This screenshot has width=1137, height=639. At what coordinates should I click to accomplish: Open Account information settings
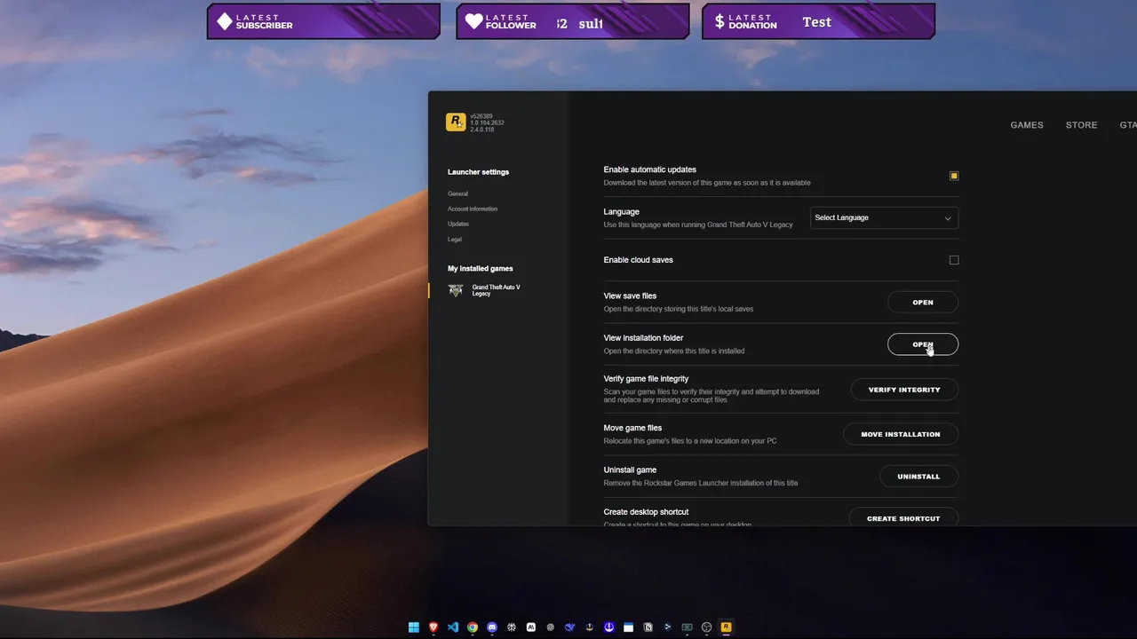coord(473,209)
